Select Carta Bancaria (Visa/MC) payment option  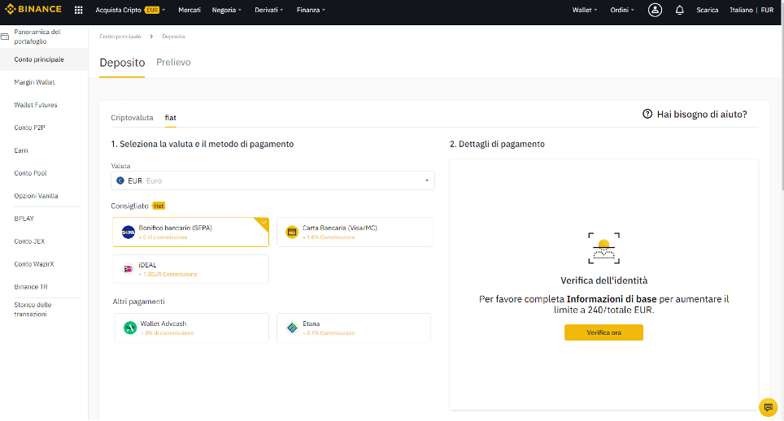coord(355,232)
